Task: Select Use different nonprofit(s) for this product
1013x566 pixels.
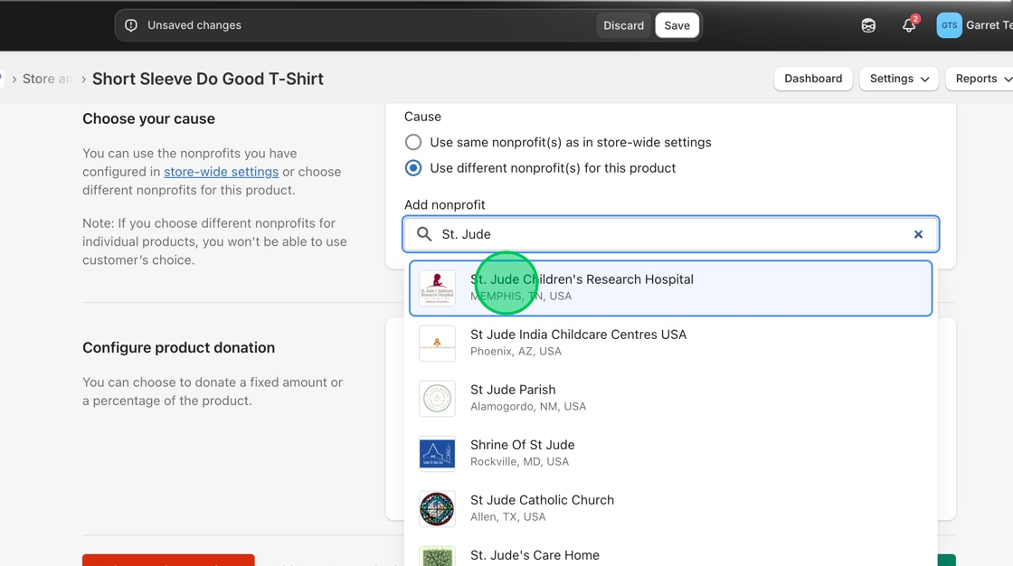Action: 412,168
